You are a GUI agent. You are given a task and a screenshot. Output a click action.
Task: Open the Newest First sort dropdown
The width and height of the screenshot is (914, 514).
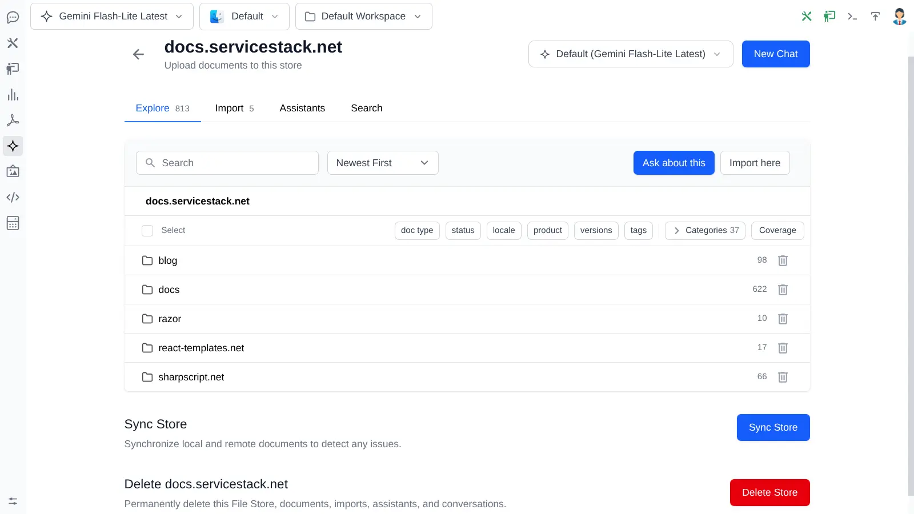click(x=383, y=163)
